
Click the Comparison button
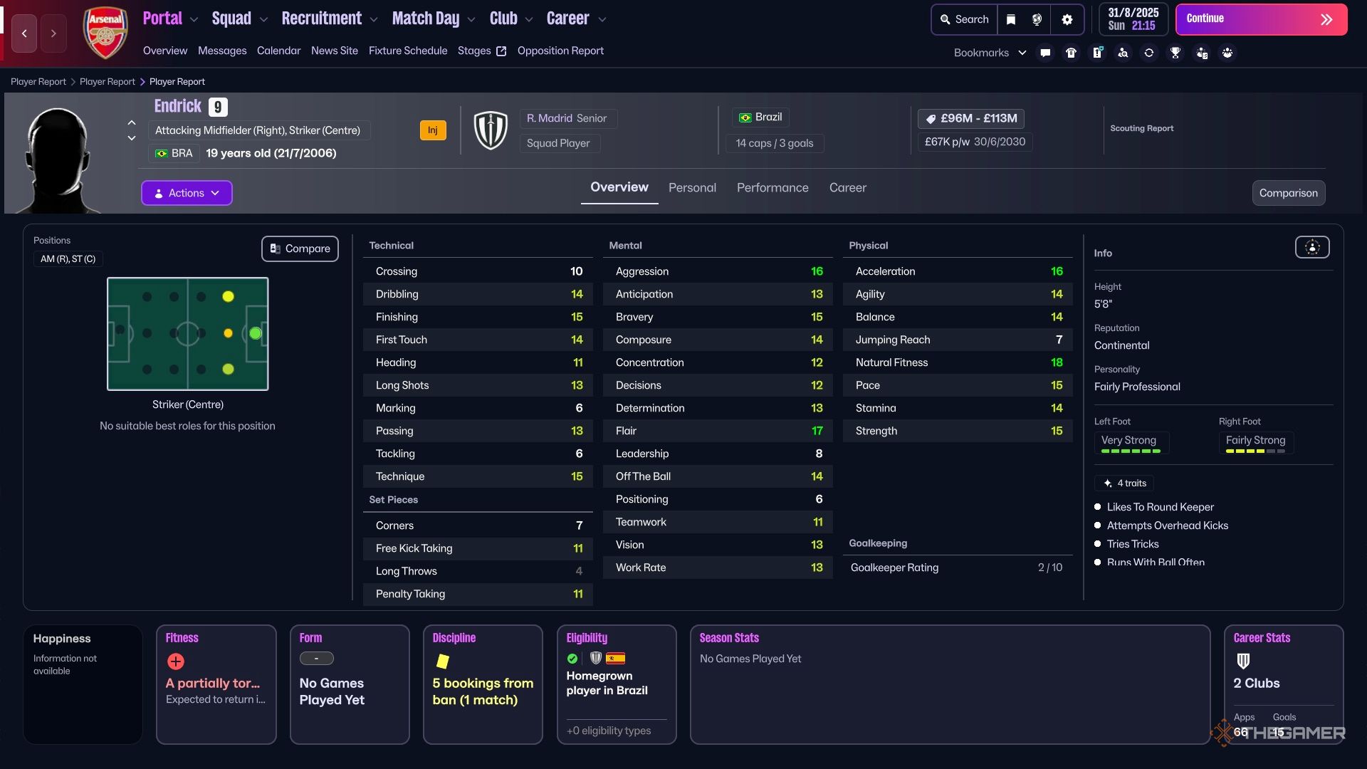1288,193
